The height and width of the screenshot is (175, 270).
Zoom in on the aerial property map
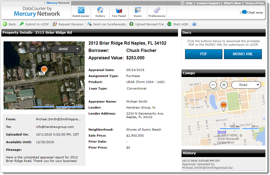click(44, 49)
